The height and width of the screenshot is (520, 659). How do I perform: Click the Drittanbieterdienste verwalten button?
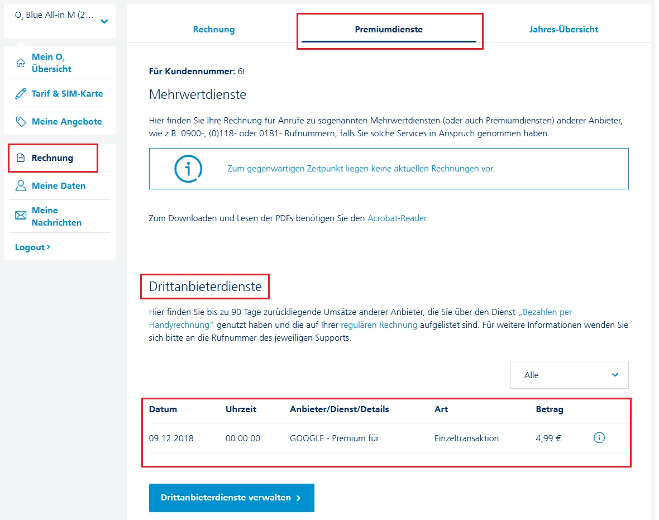pyautogui.click(x=231, y=498)
